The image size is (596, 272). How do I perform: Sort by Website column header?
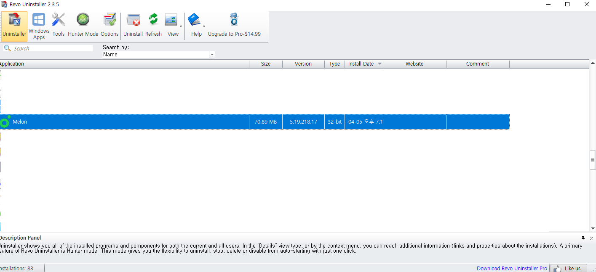click(x=414, y=64)
